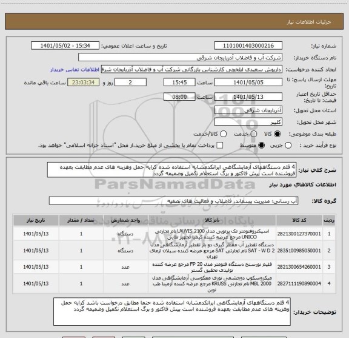
Task: Click the delivery city field کلیبر
Action: point(248,122)
